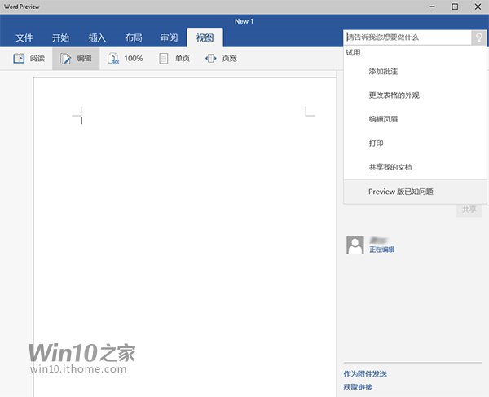This screenshot has width=489, height=397.
Task: Choose the 单页 label
Action: 183,59
